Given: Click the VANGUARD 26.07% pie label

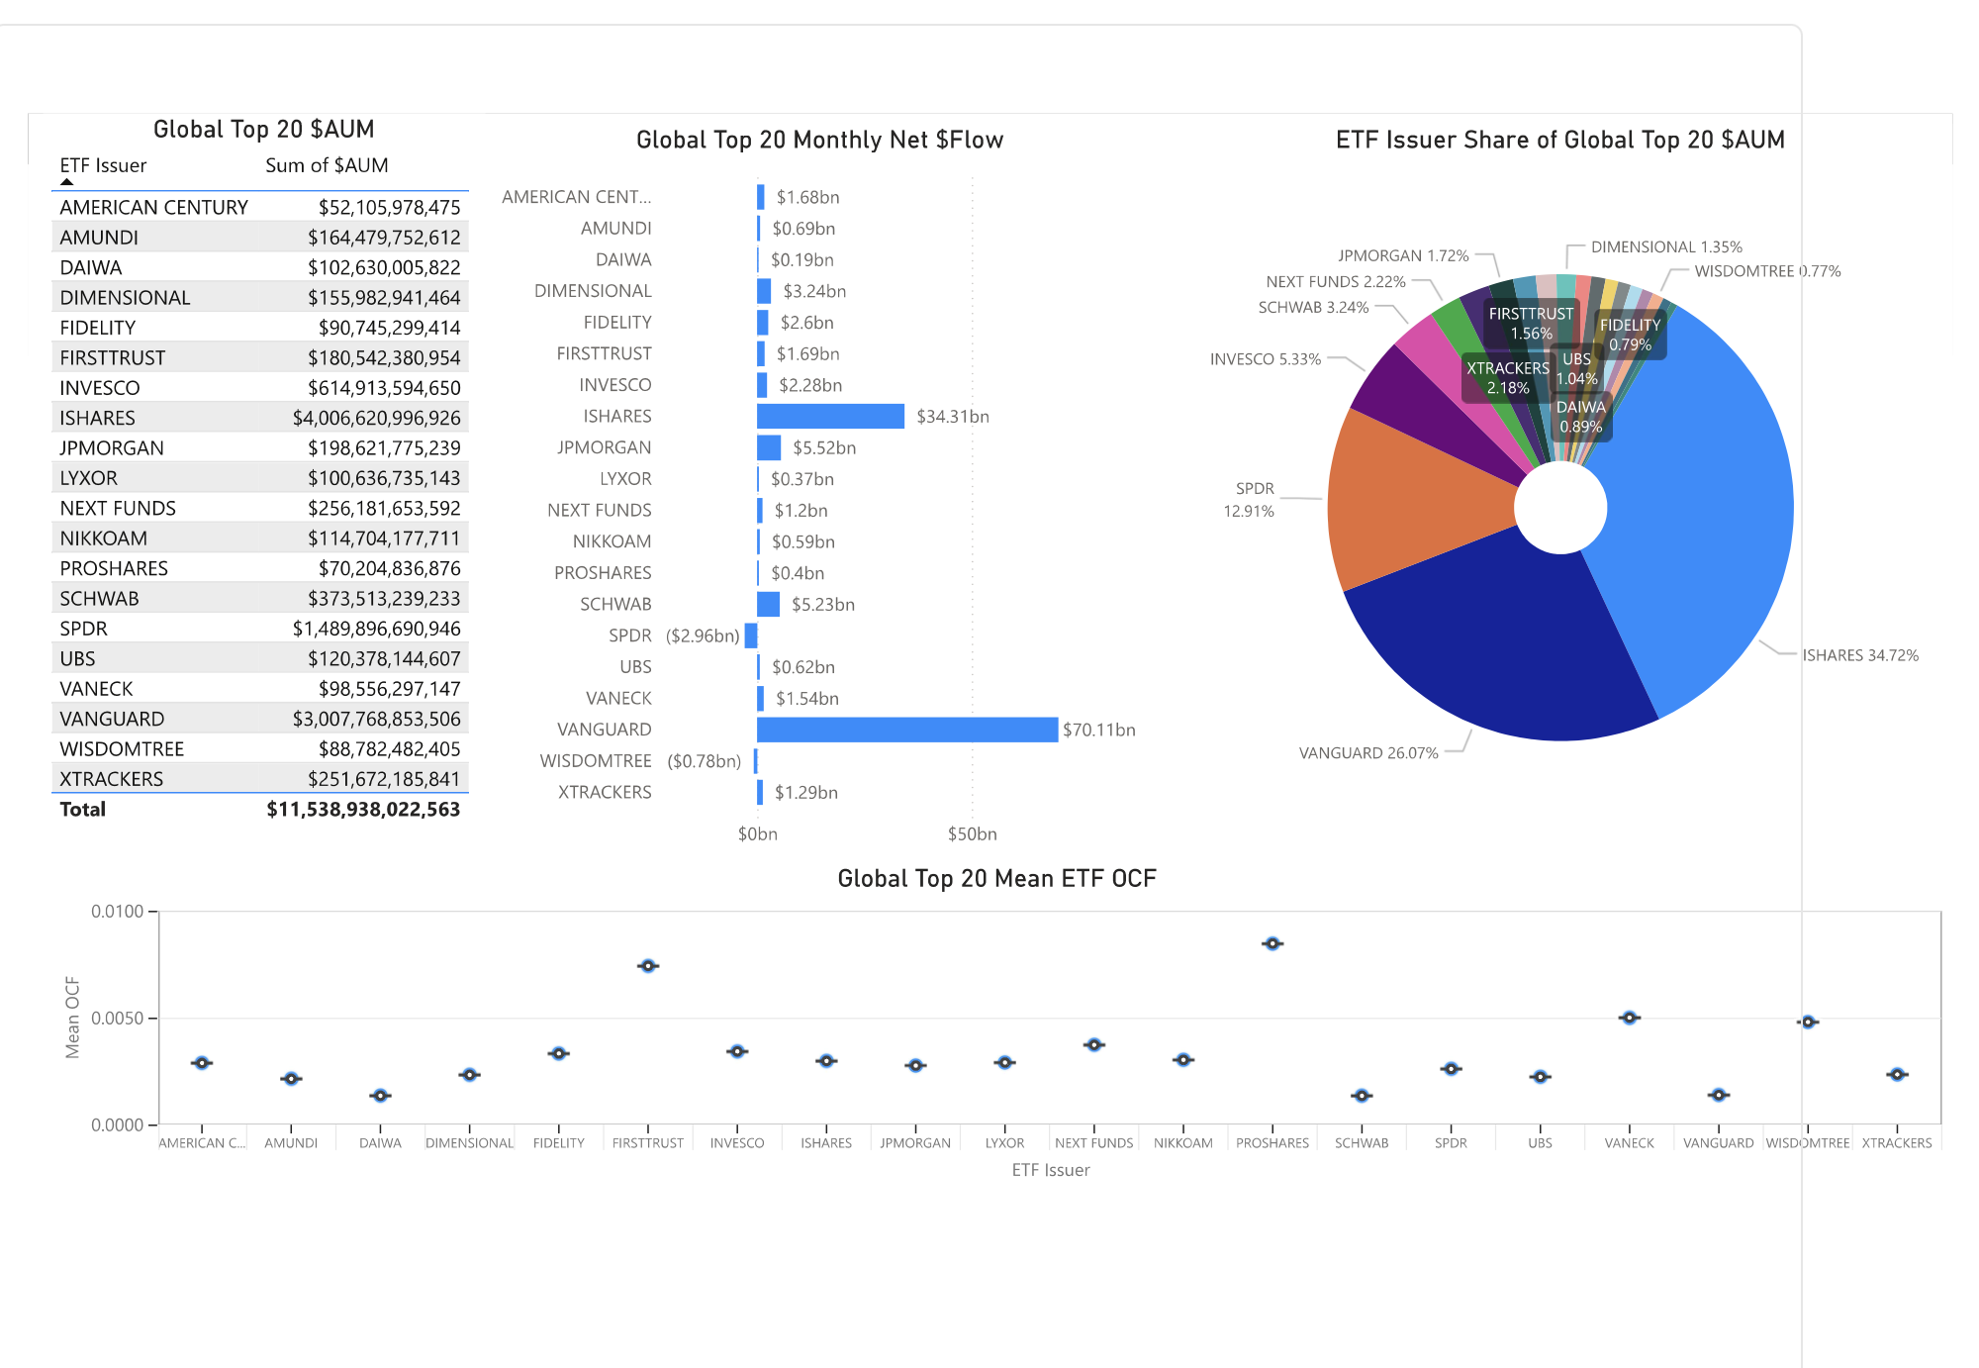Looking at the screenshot, I should click(1368, 753).
